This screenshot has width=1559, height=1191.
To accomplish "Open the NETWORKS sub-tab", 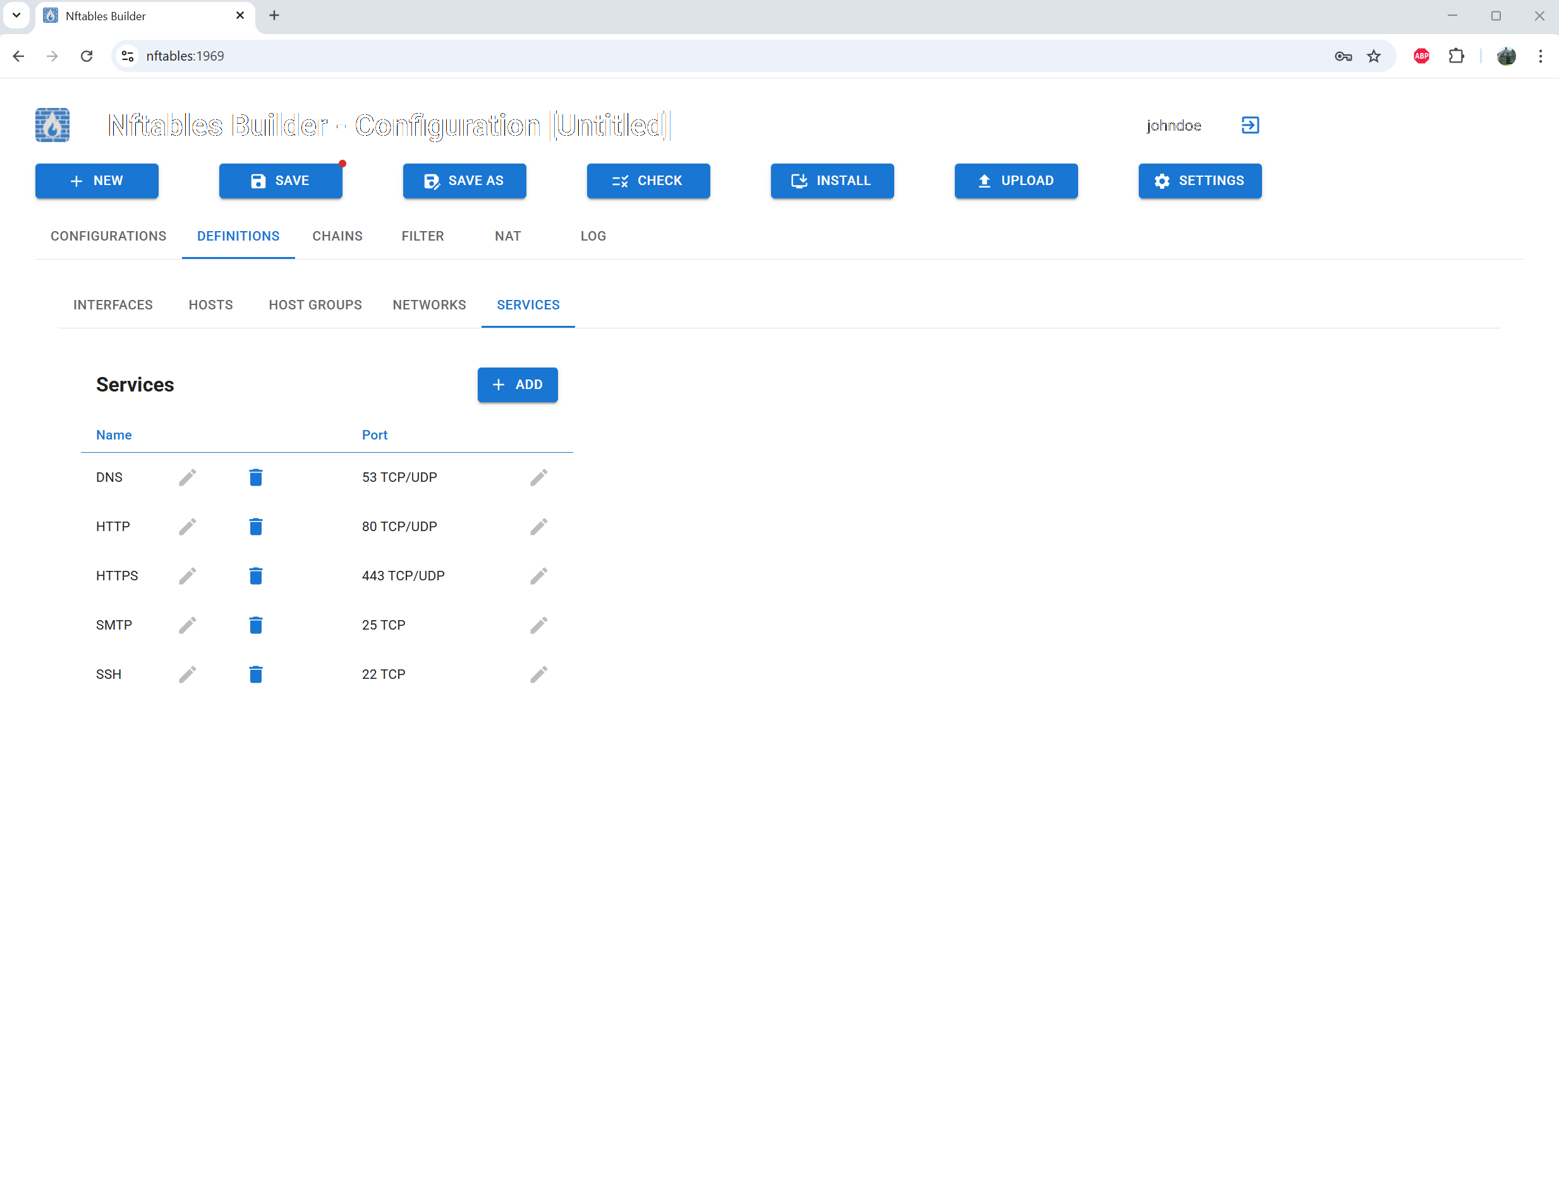I will point(428,305).
